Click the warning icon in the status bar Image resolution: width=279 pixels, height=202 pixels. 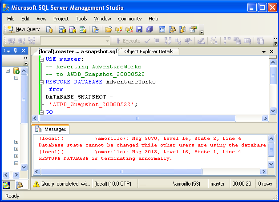[x=36, y=184]
